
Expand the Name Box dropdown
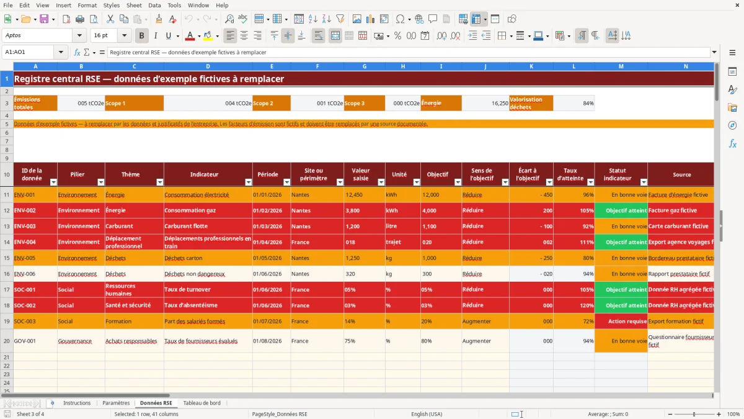(61, 53)
